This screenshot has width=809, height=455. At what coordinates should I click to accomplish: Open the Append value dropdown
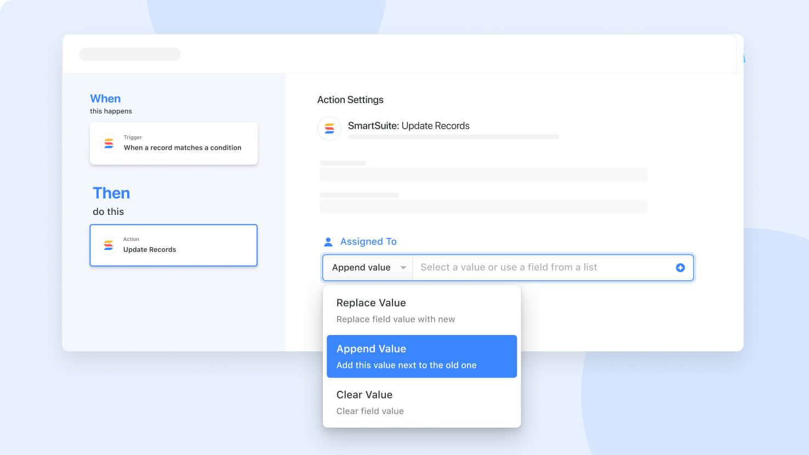pyautogui.click(x=368, y=268)
